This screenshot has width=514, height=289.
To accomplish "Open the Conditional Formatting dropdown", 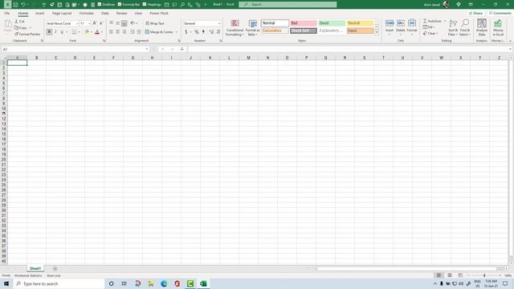I will tap(235, 28).
